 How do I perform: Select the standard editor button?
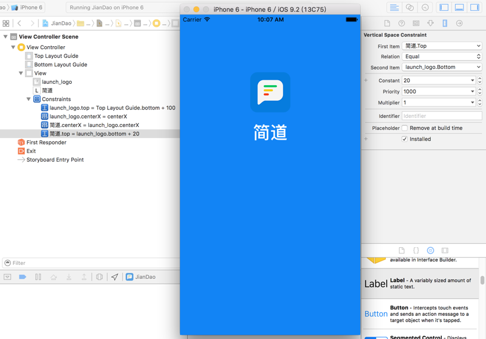[394, 7]
